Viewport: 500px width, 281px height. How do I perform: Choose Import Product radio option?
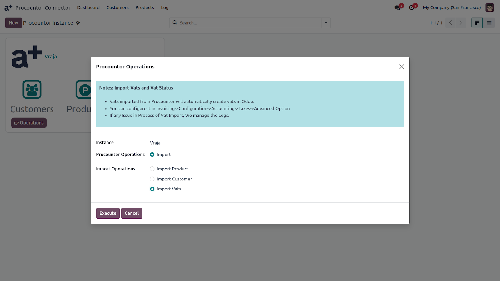(x=152, y=169)
